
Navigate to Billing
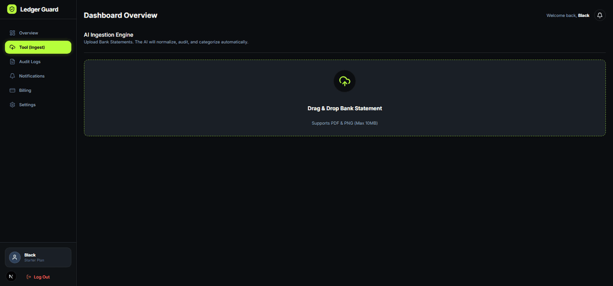coord(38,90)
